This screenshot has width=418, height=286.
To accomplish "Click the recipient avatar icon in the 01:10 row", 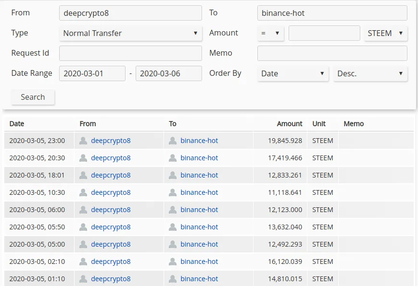I will (173, 279).
